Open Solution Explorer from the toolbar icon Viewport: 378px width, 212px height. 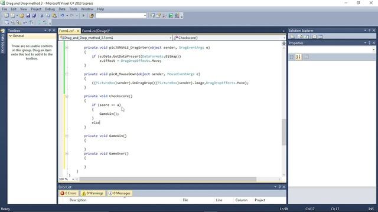tap(152, 16)
